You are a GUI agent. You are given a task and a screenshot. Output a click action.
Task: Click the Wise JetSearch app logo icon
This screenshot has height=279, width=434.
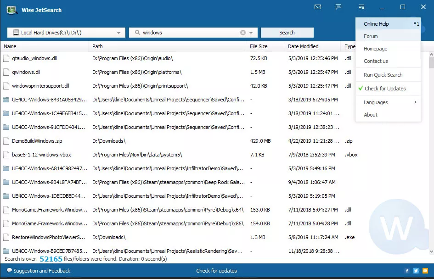(x=12, y=10)
